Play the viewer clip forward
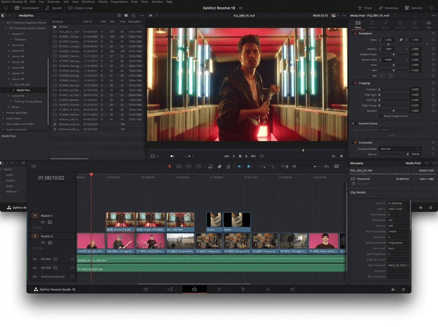The width and height of the screenshot is (438, 327). (247, 156)
